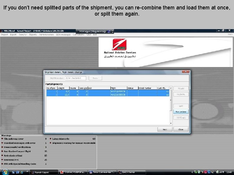Open the SITA messages menu
Screen dimensions: 234x175
[63, 34]
